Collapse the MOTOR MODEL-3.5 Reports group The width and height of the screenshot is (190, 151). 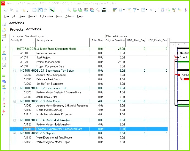(15, 133)
